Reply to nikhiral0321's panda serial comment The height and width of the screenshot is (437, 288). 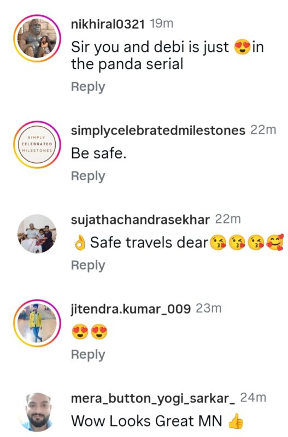pyautogui.click(x=88, y=87)
